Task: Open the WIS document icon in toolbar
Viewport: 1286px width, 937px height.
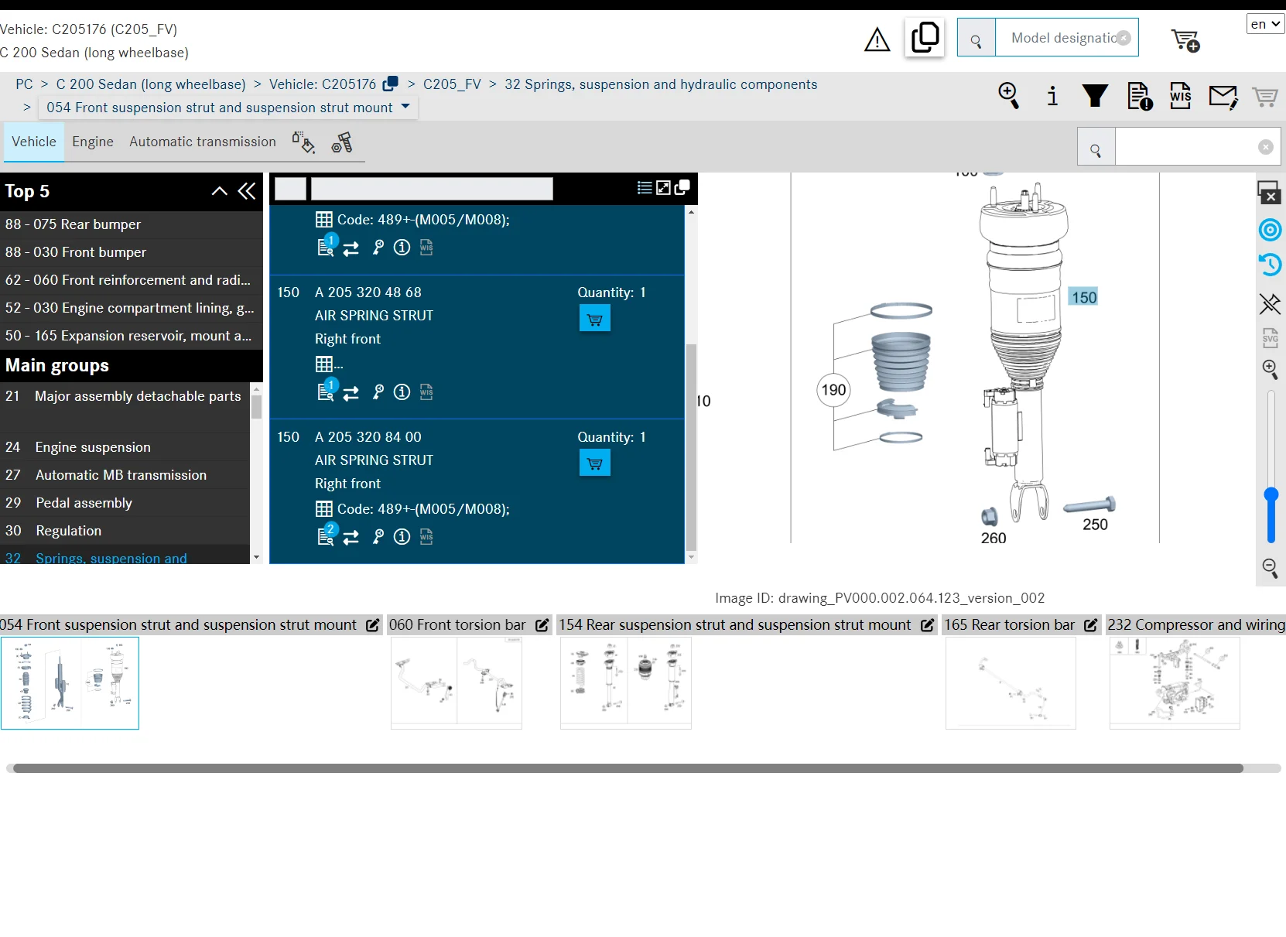Action: point(1181,96)
